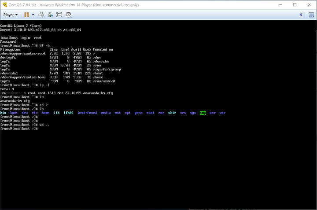Expand the power options dropdown arrow

coord(33,15)
